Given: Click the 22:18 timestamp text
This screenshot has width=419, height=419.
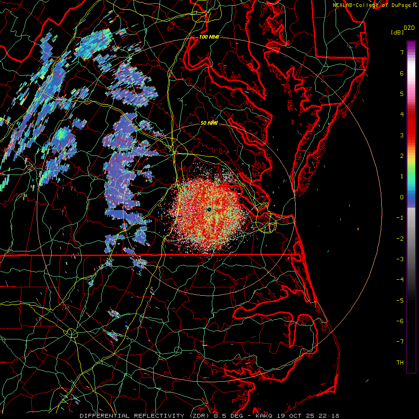Looking at the screenshot, I should (x=329, y=416).
